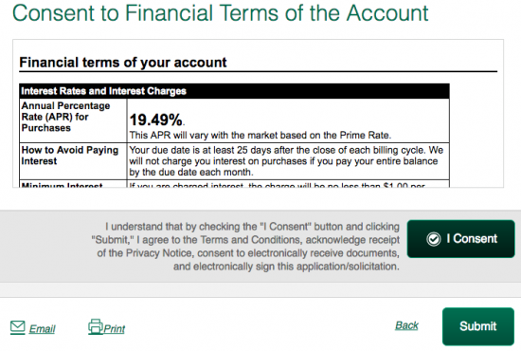Tick the circled checkmark in I Consent
This screenshot has height=351, width=521.
(433, 239)
